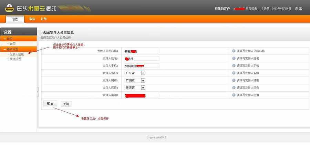Switch to the 淘宝 tab

tap(32, 19)
